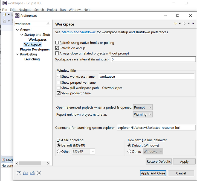This screenshot has width=197, height=181.
Task: Toggle Show product name checkbox
Action: (59, 93)
